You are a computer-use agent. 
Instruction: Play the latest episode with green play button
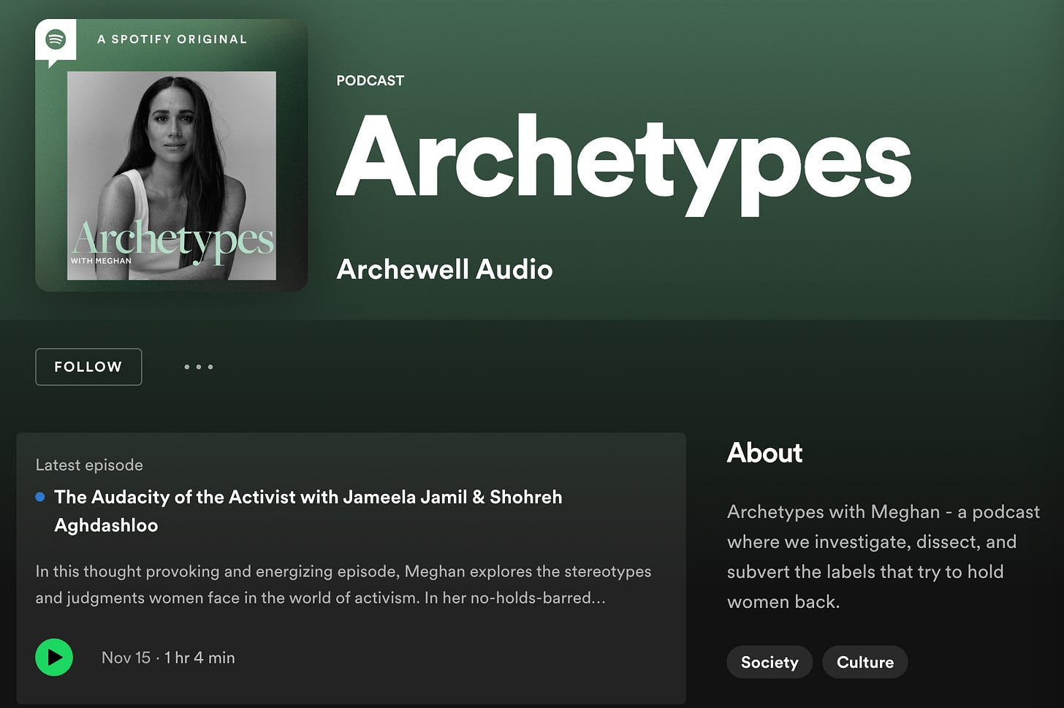tap(54, 657)
